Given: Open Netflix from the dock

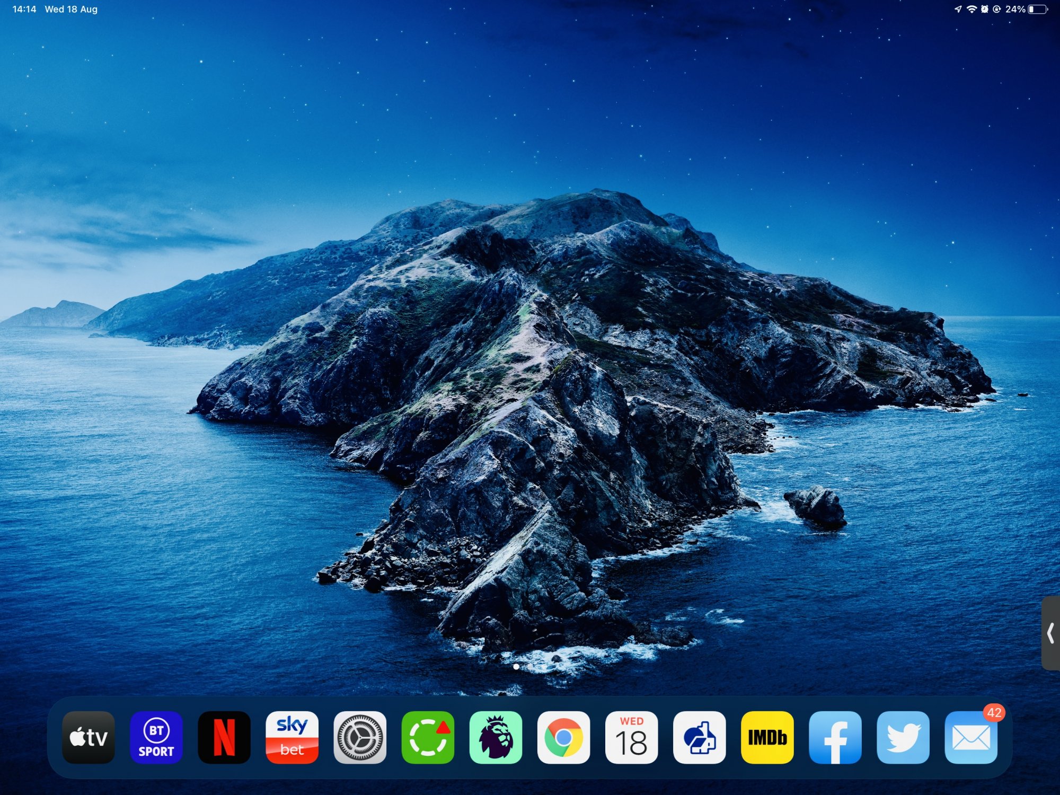Looking at the screenshot, I should pos(224,737).
